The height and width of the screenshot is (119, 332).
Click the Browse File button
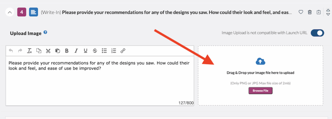[260, 91]
